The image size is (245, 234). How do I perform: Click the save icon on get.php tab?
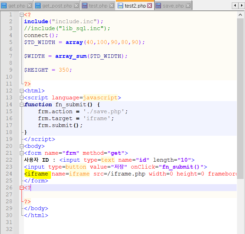[4, 6]
